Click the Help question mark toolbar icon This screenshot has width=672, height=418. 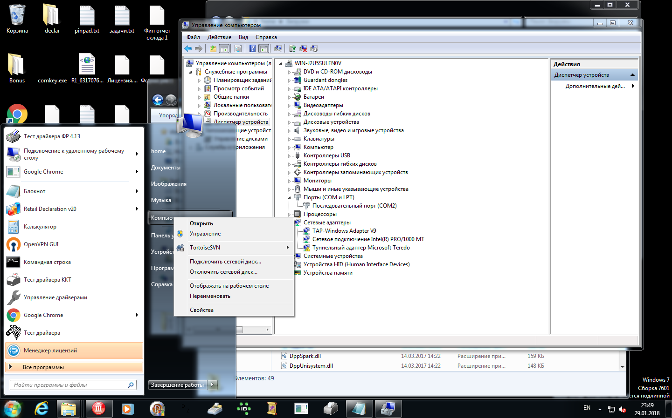(252, 48)
